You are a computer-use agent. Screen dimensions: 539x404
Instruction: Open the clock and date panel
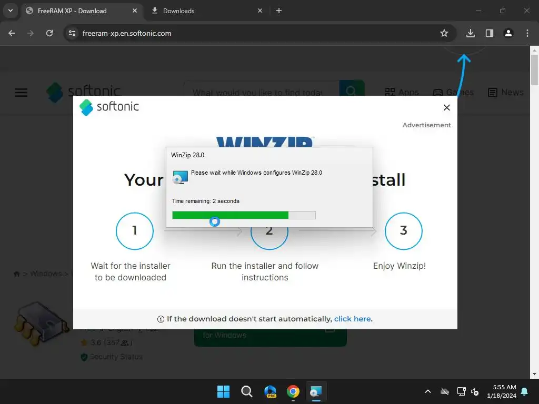[x=502, y=391]
